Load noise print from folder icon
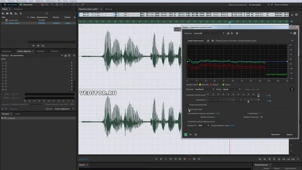Image resolution: width=302 pixels, height=170 pixels. [213, 41]
